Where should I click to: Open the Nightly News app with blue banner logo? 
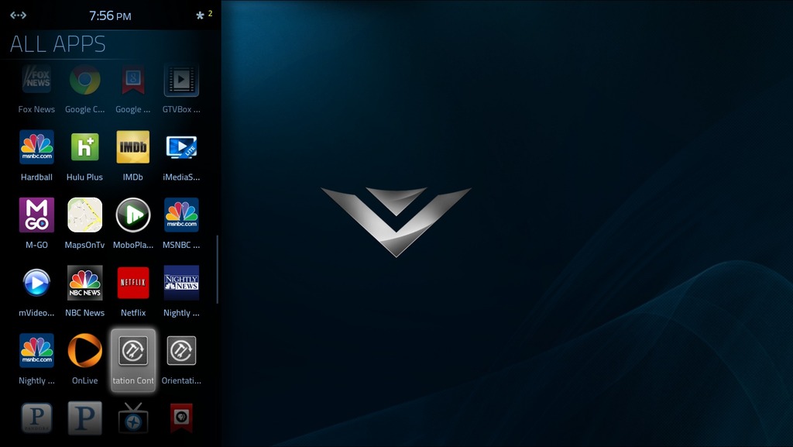[x=181, y=283]
